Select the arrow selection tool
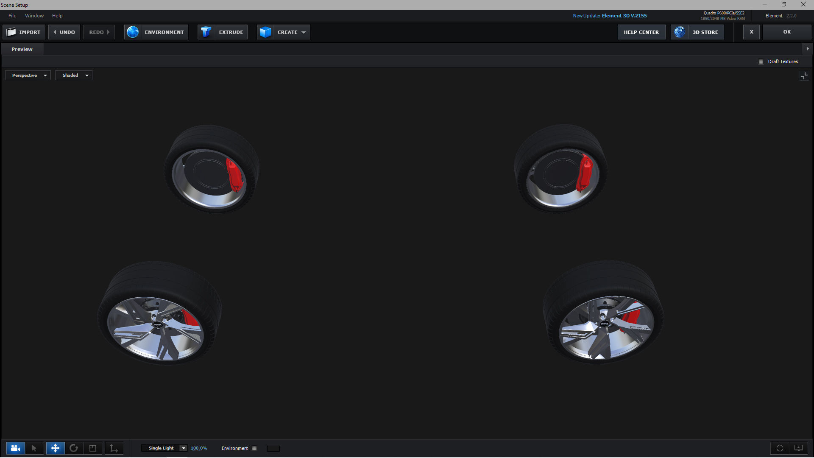The width and height of the screenshot is (814, 458). pos(34,448)
